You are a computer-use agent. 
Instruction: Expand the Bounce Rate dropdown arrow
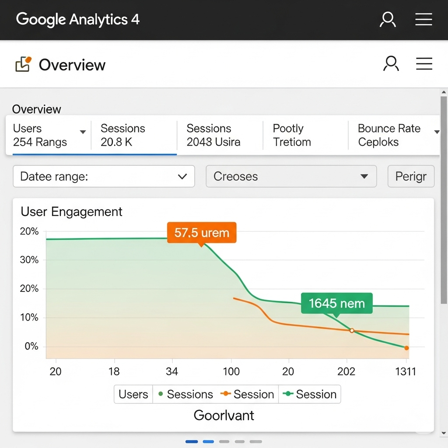436,132
